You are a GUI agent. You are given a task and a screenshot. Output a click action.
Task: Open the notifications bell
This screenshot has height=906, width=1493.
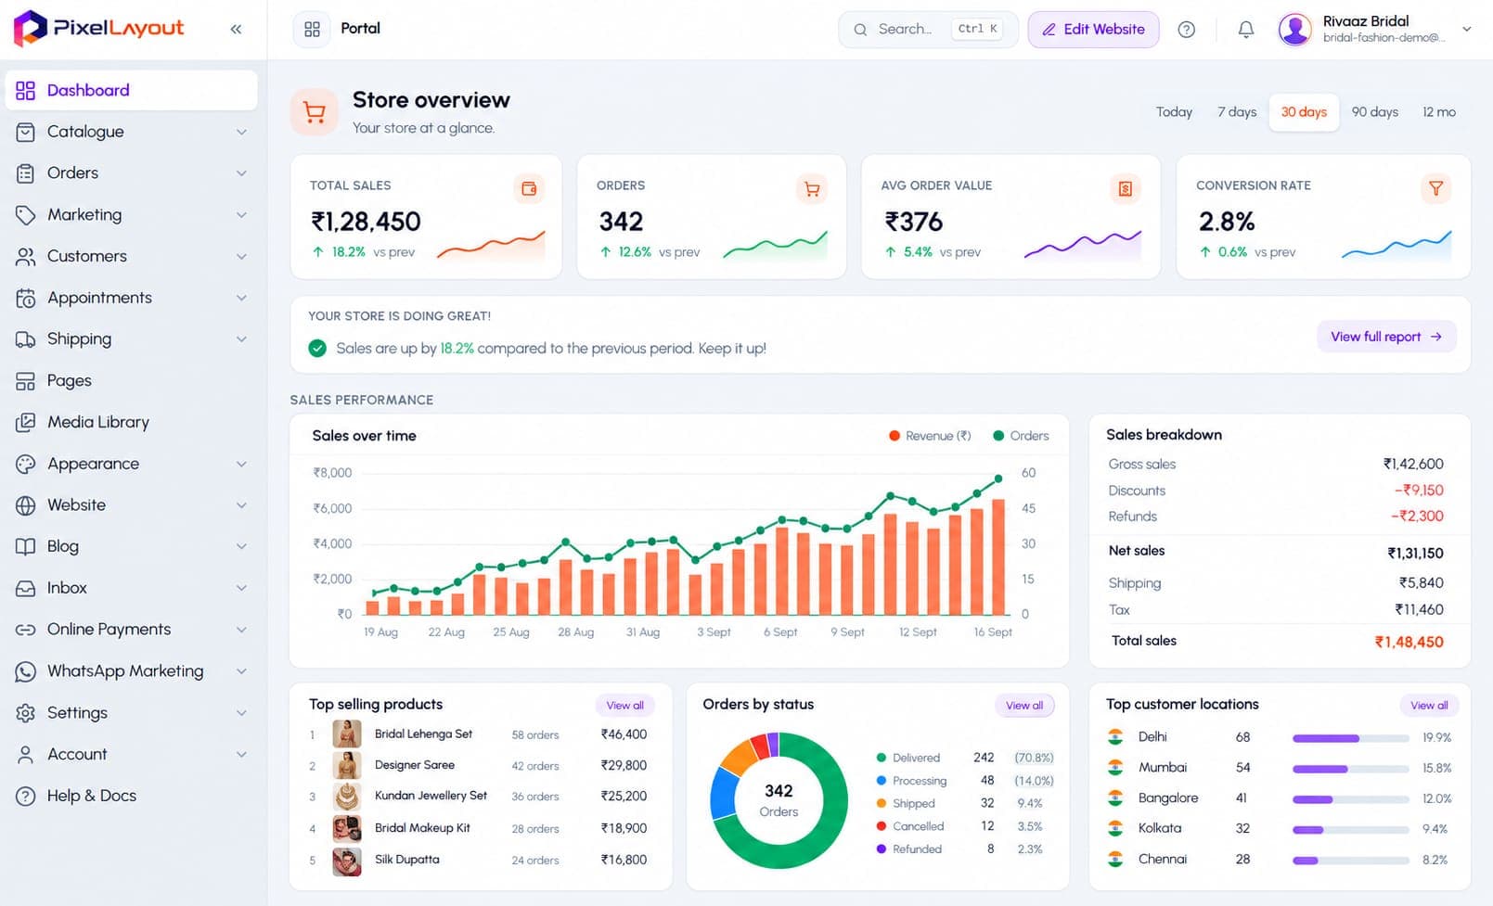tap(1246, 30)
